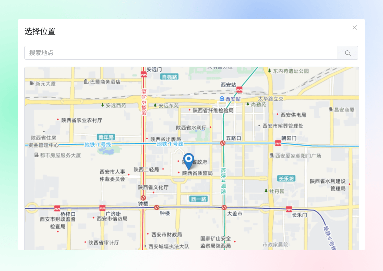Viewport: 383px width, 271px height.
Task: Click the blue 西安站 railway station icon
Action: tap(222, 99)
